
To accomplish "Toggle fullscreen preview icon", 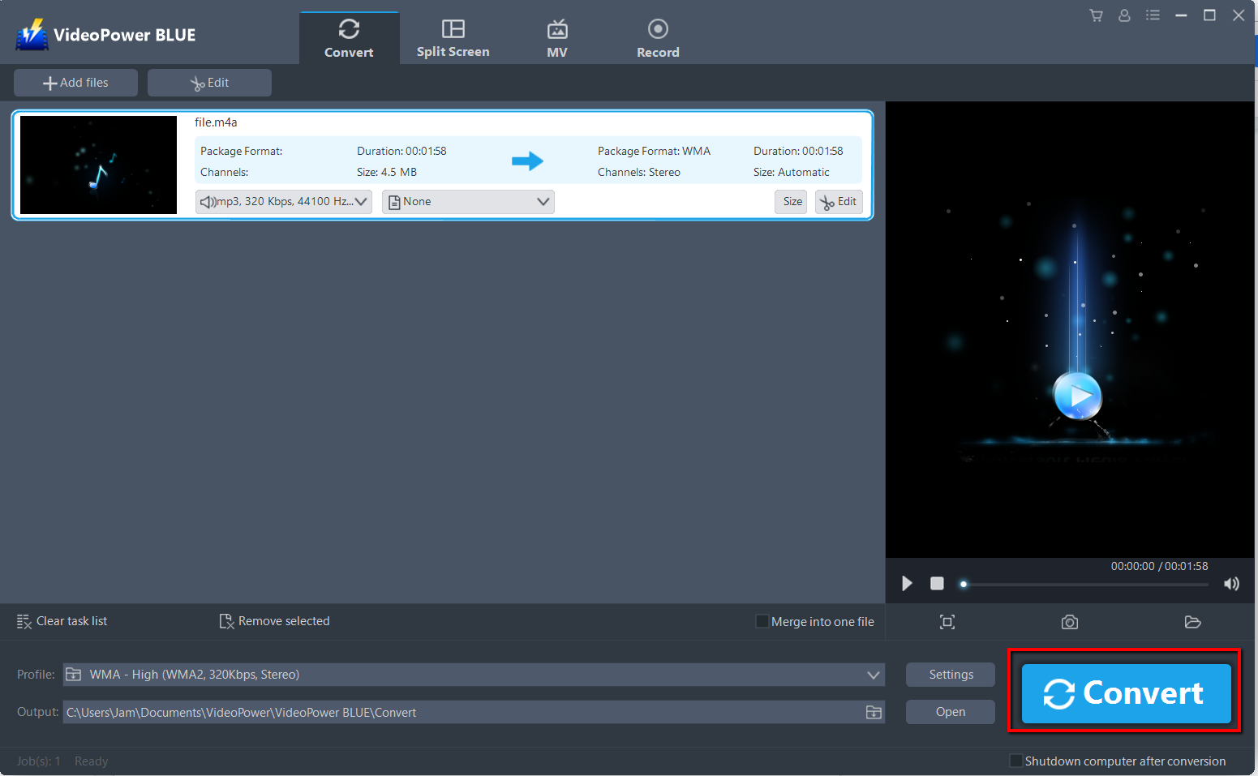I will coord(947,622).
